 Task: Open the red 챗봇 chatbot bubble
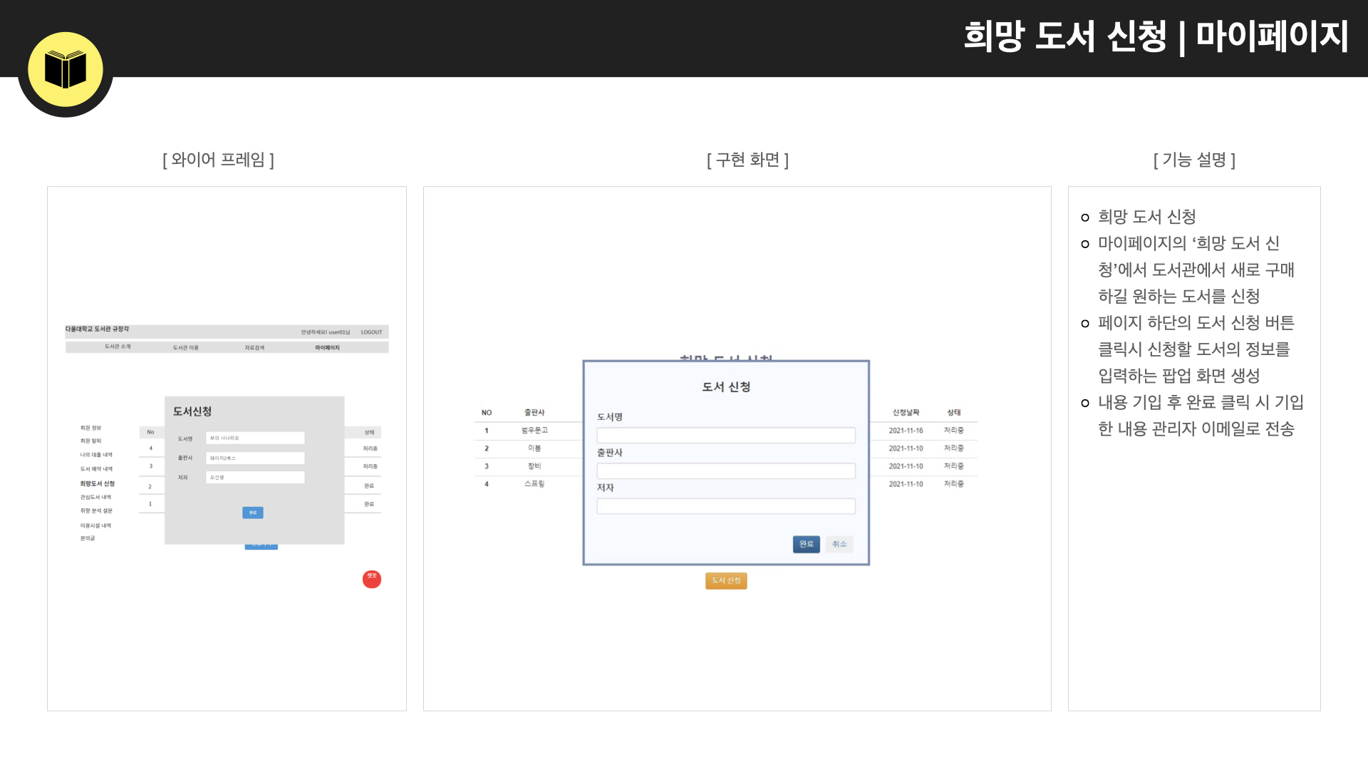tap(372, 579)
